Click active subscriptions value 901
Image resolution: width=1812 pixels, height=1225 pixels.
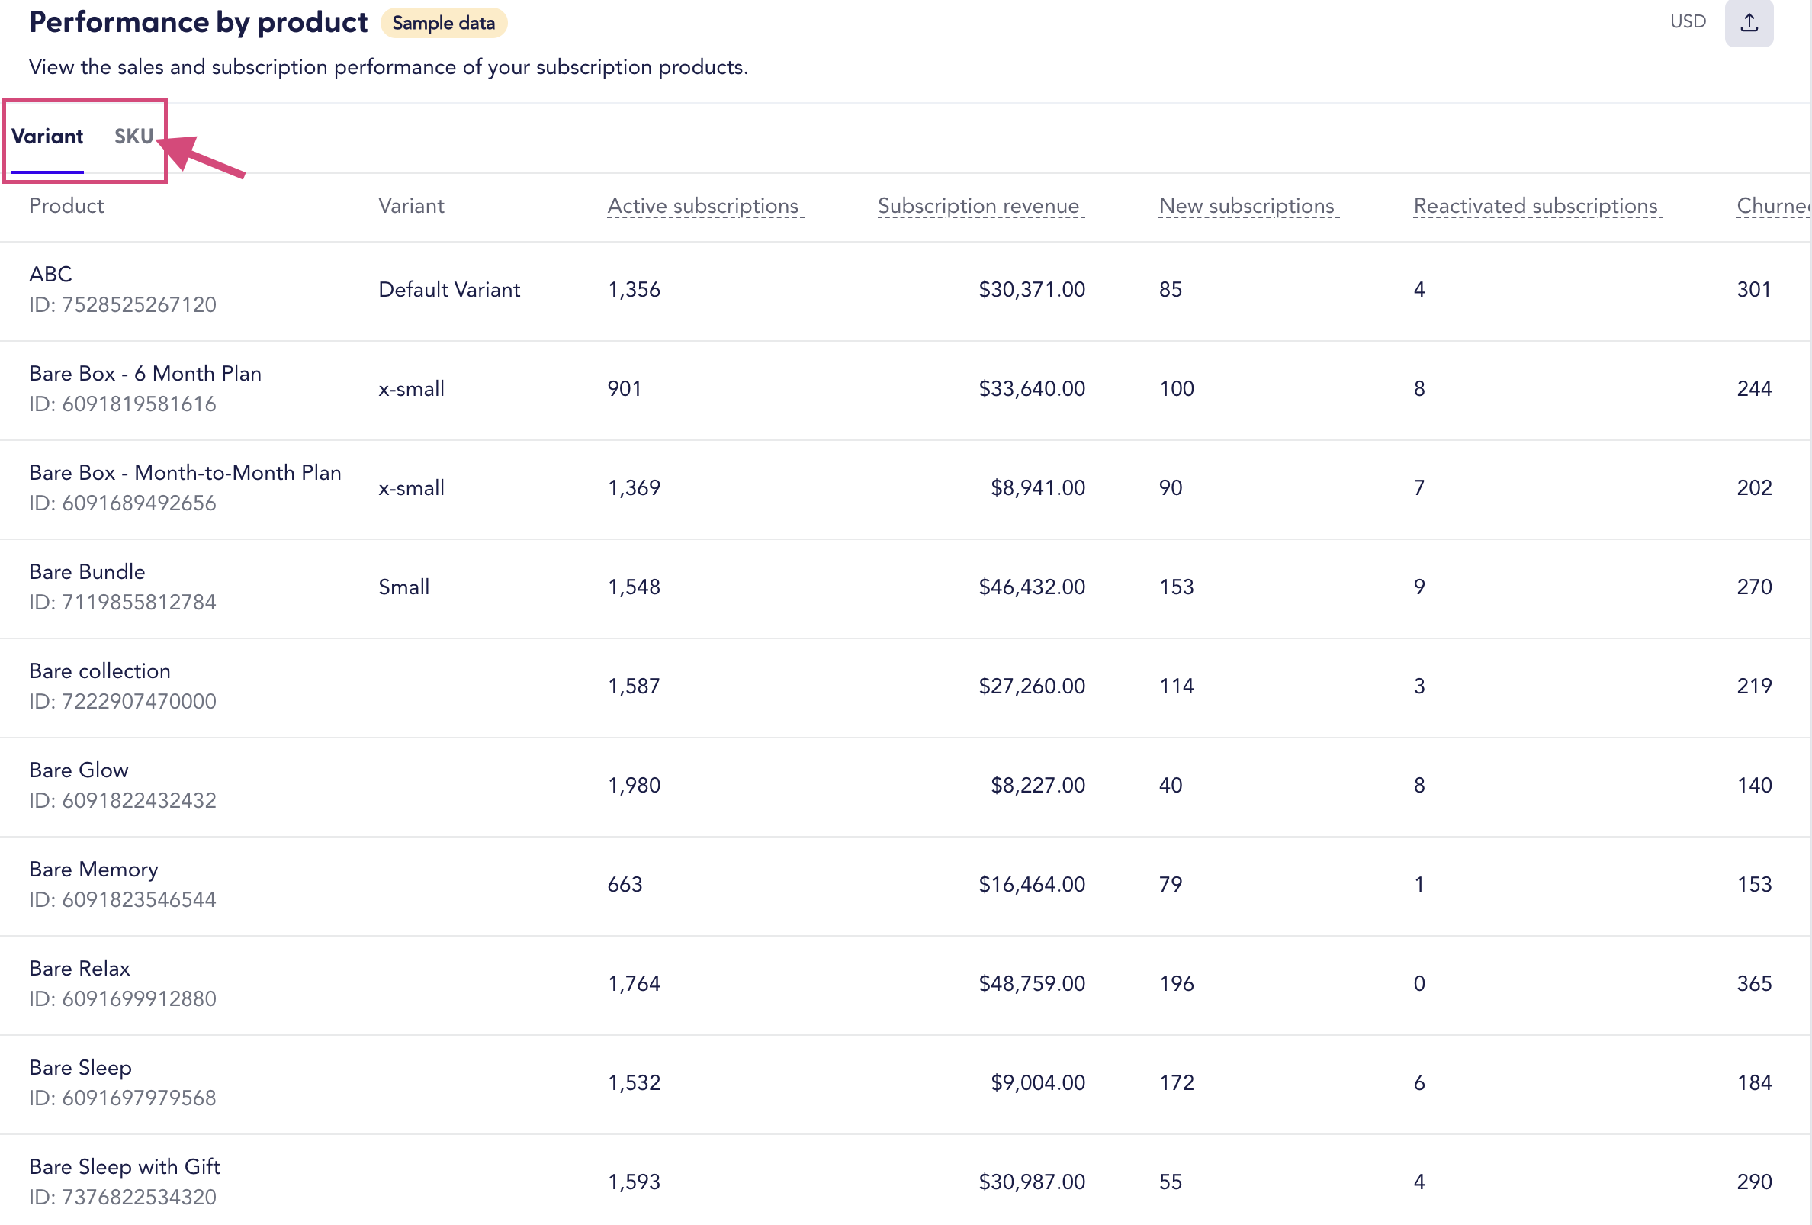point(625,389)
